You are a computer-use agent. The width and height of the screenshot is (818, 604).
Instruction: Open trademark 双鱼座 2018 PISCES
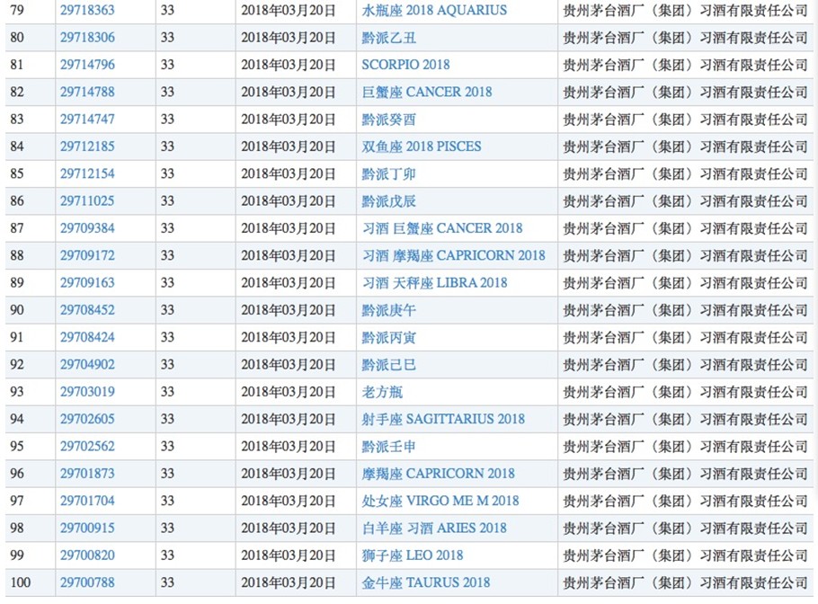coord(422,146)
